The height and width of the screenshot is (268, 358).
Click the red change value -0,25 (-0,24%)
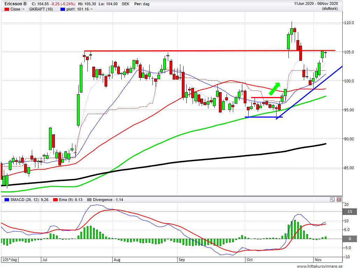[63, 4]
